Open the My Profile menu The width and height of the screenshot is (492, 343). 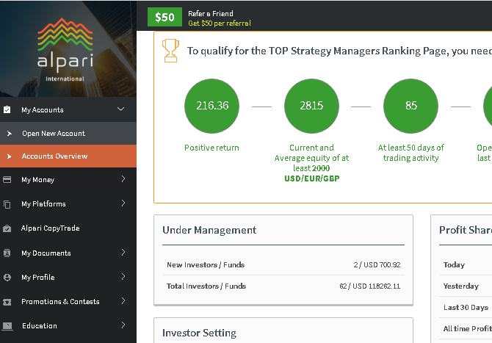point(68,278)
